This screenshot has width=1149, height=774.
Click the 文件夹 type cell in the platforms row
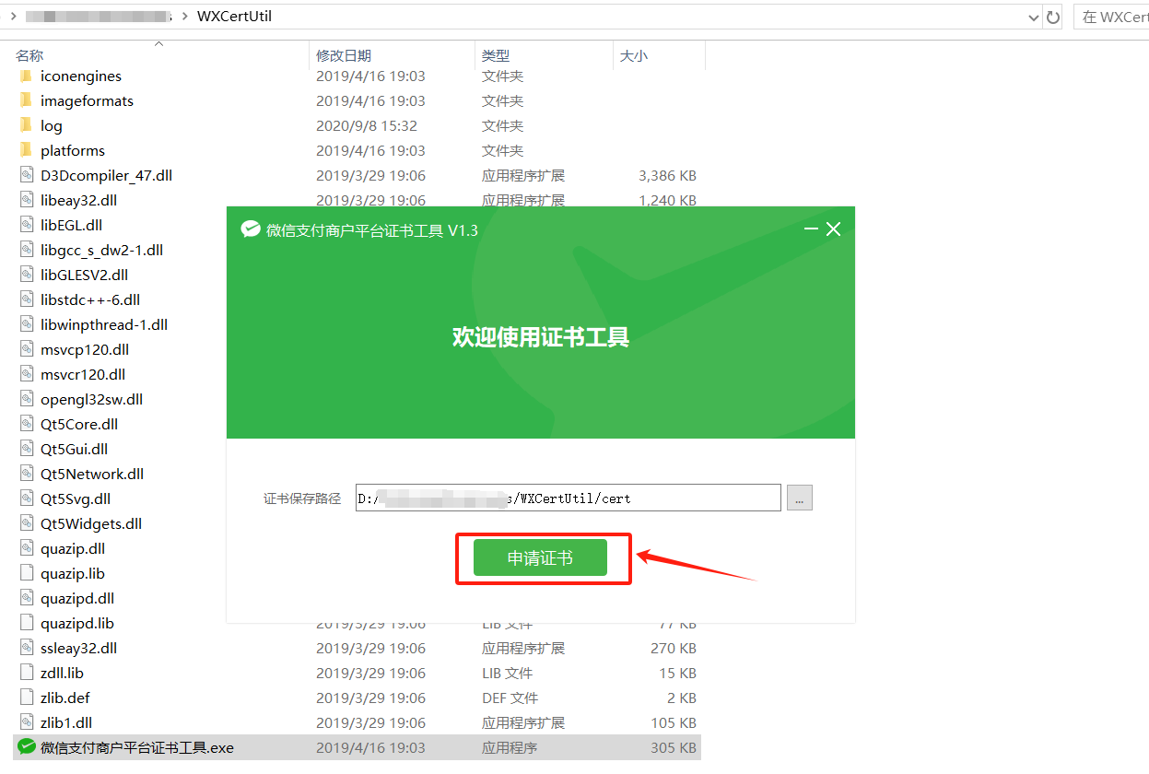[502, 150]
